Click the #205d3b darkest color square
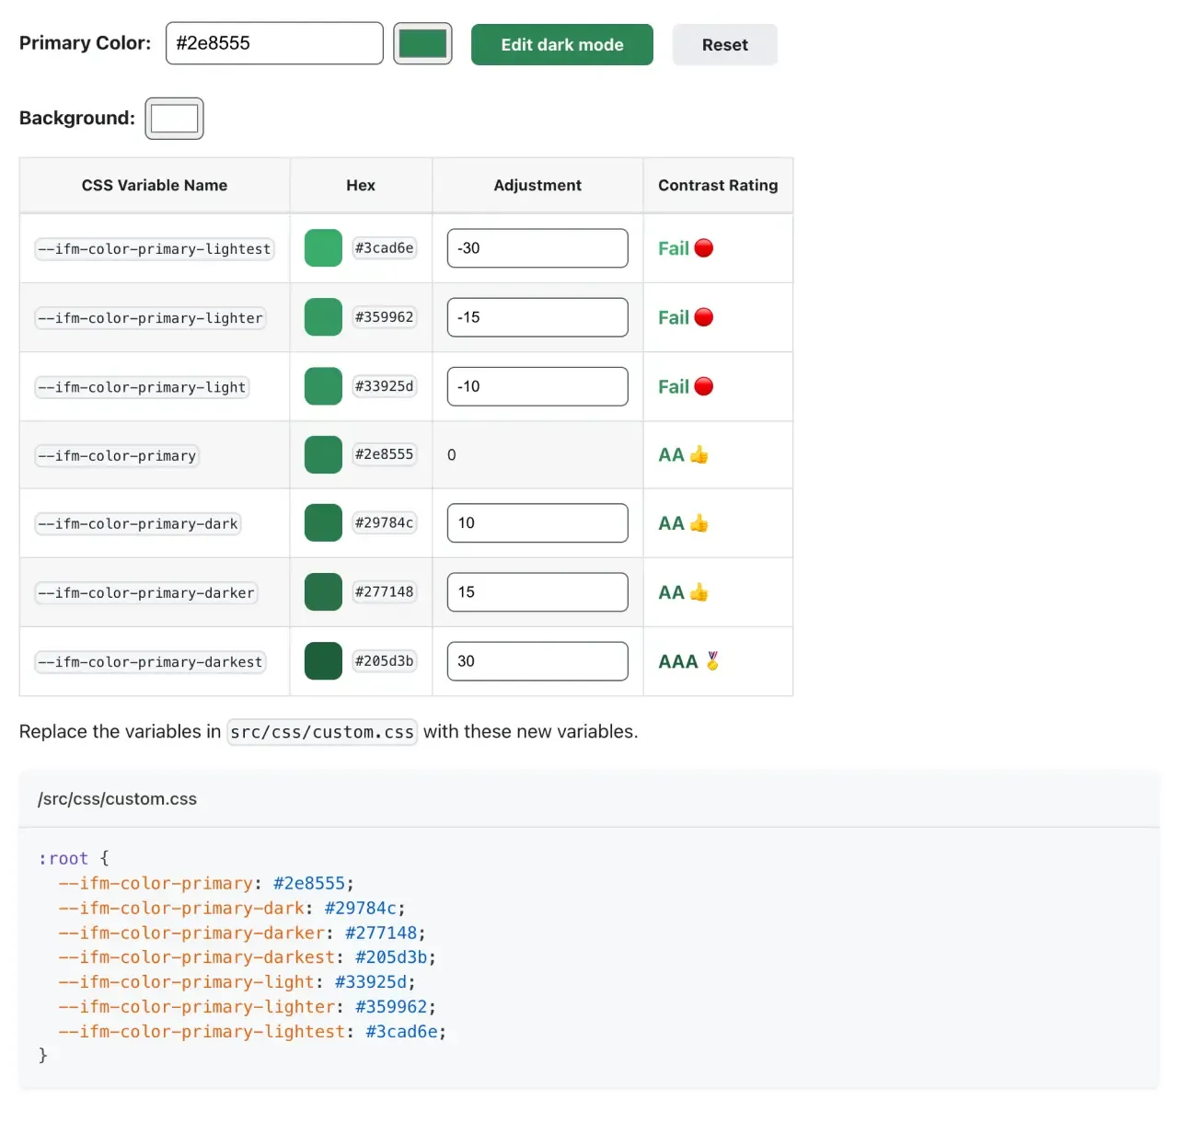Screen dimensions: 1178x1122 coord(323,661)
